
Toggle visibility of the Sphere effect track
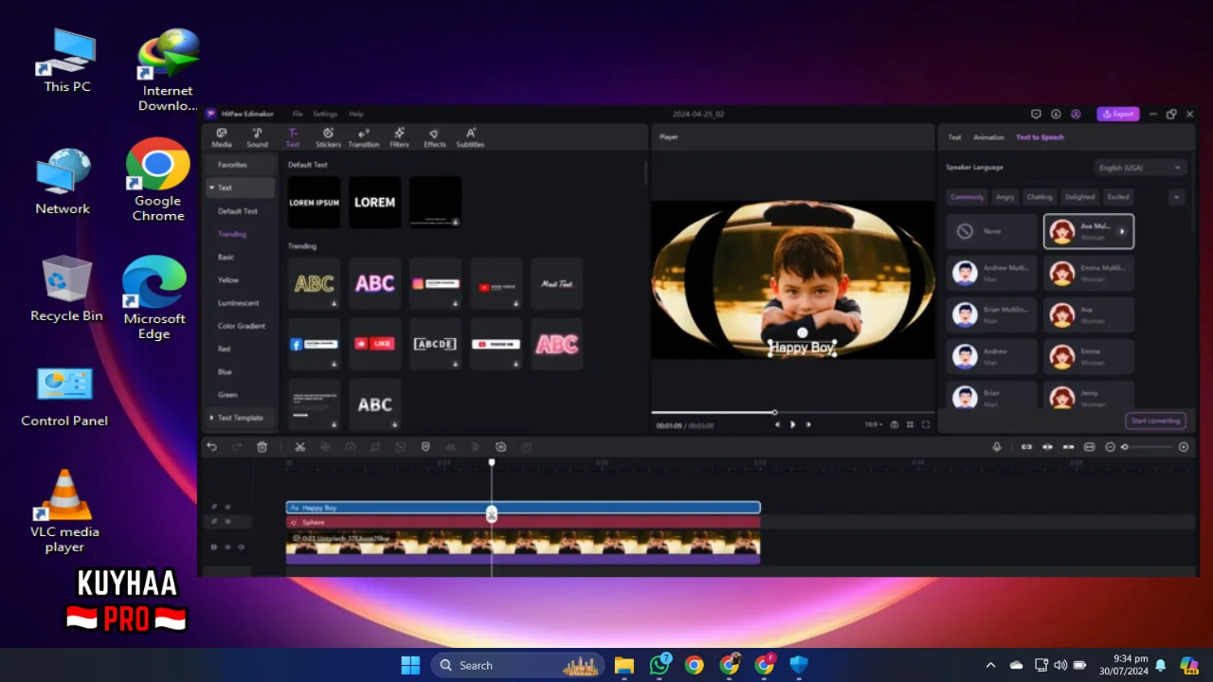(x=227, y=522)
